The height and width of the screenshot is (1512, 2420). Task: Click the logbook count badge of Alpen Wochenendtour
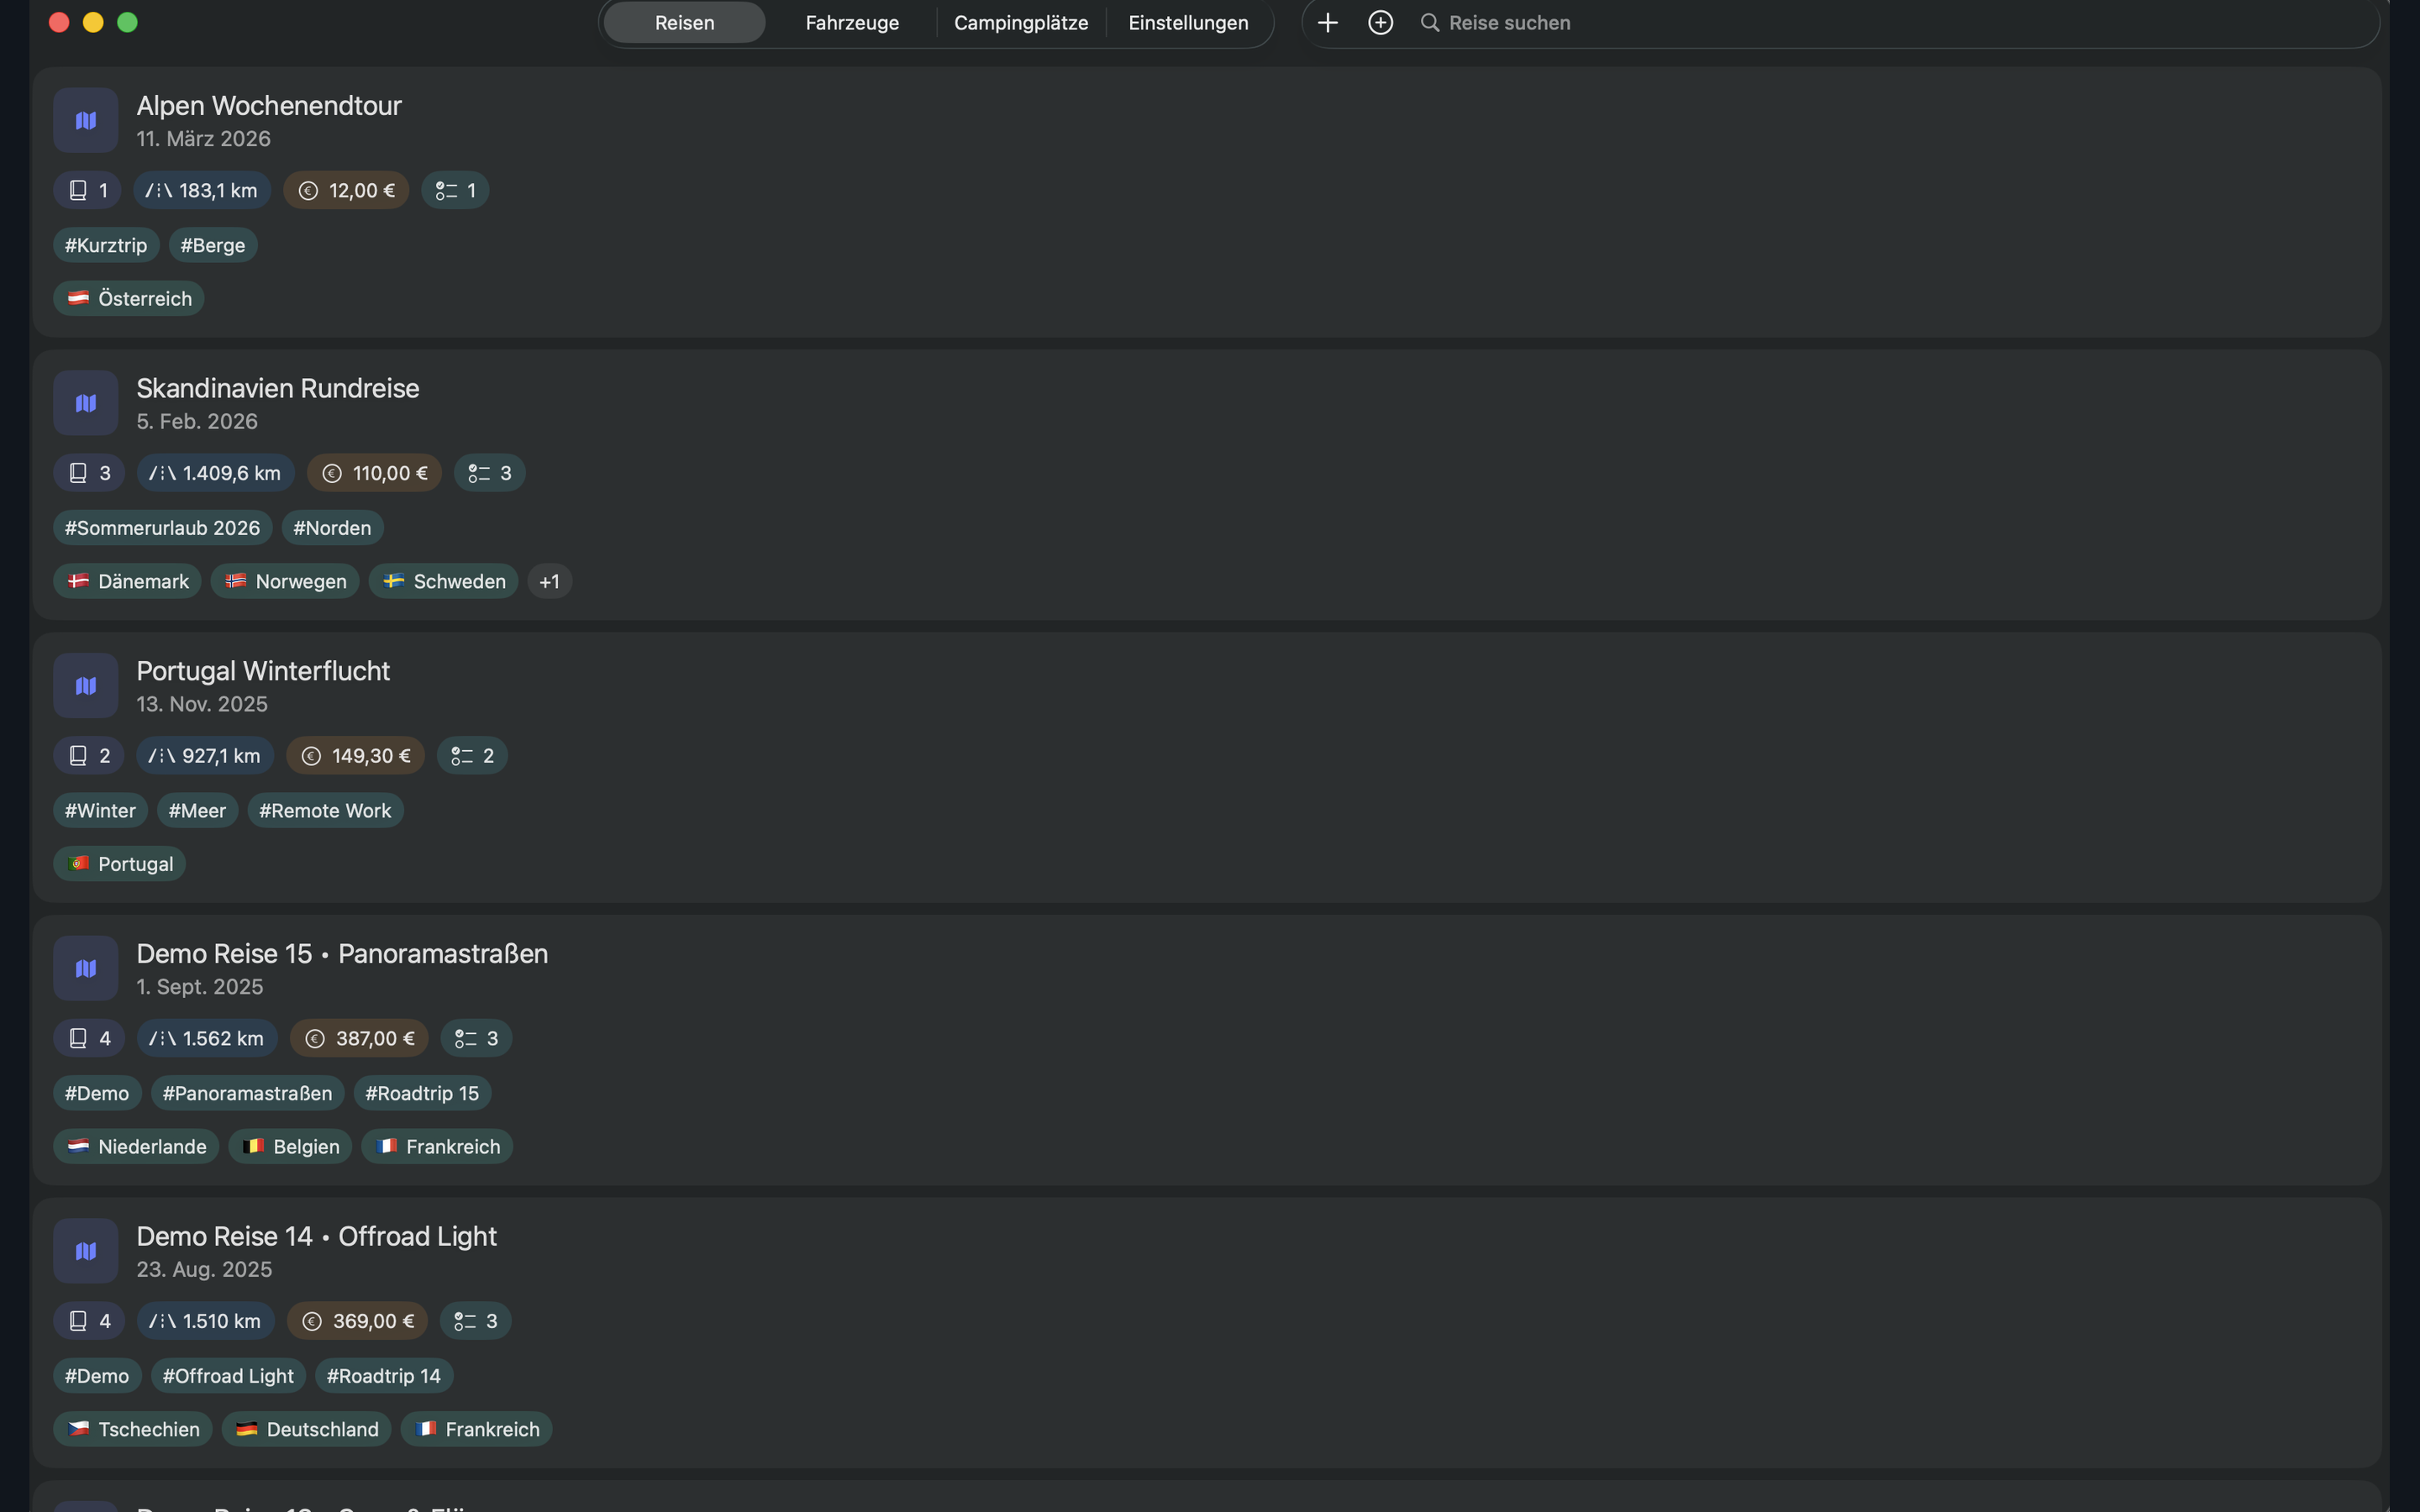87,190
